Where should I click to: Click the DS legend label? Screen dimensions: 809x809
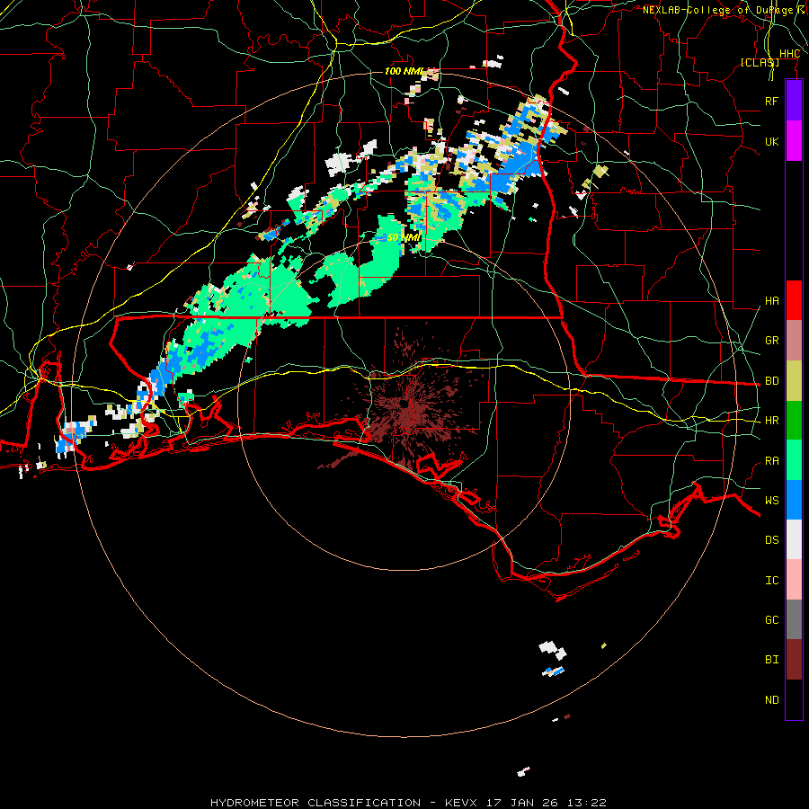tap(771, 540)
